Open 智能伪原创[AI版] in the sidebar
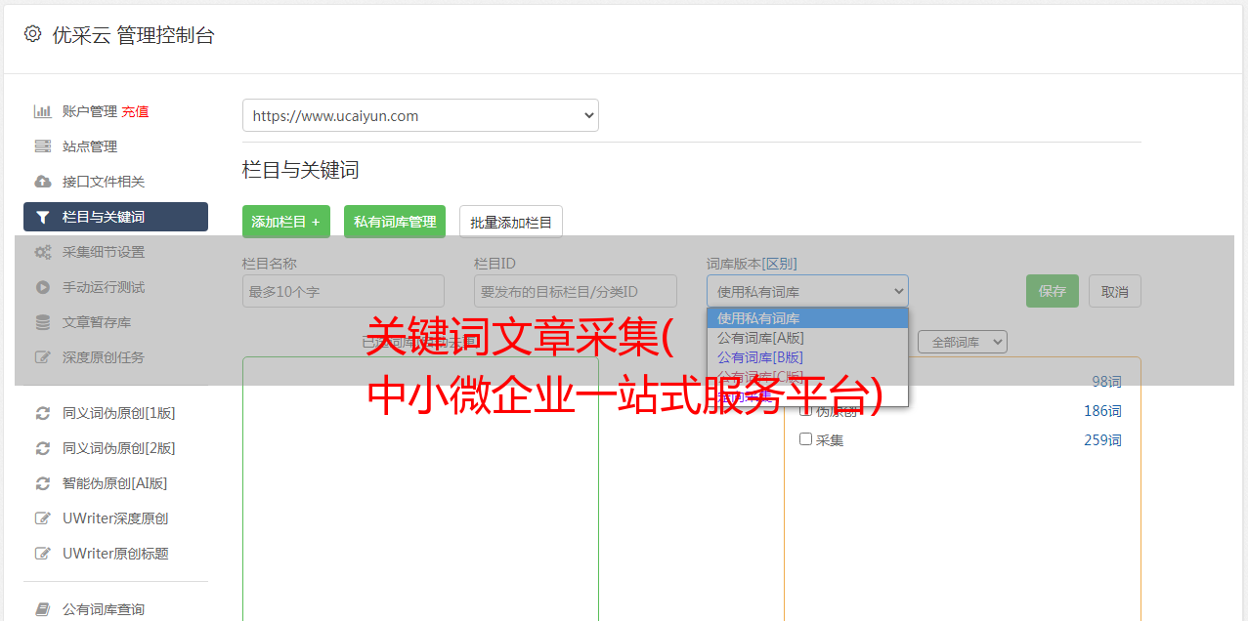Screen dimensions: 1248x621 click(x=115, y=483)
